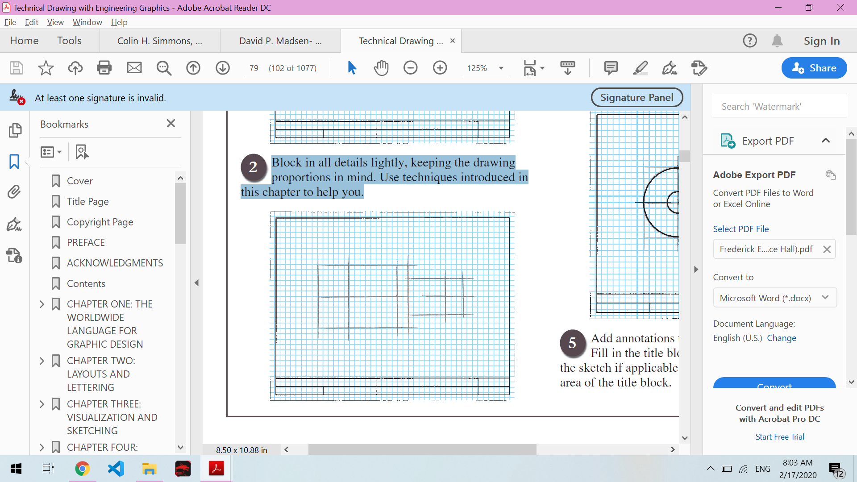Viewport: 857px width, 482px height.
Task: Click the Print file icon
Action: point(104,68)
